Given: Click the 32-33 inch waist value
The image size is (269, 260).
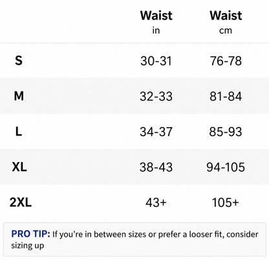Looking at the screenshot, I should pos(156,96).
